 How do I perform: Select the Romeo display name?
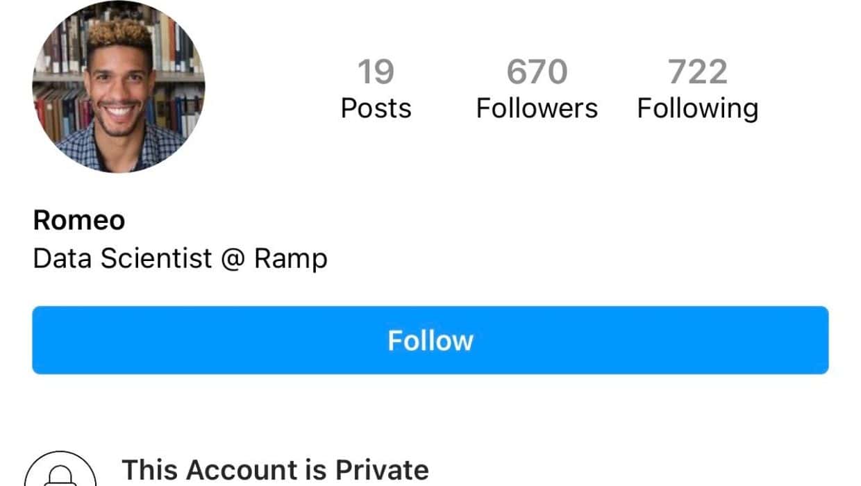(x=79, y=221)
